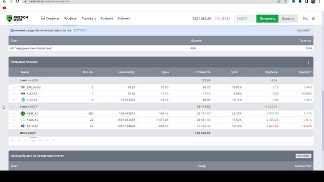This screenshot has height=182, width=324.
Task: Sort by the Стоимость column header
Action: (x=202, y=72)
